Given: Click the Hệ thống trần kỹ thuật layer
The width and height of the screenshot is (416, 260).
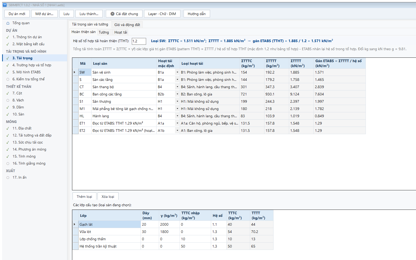Looking at the screenshot, I should coord(109,246).
